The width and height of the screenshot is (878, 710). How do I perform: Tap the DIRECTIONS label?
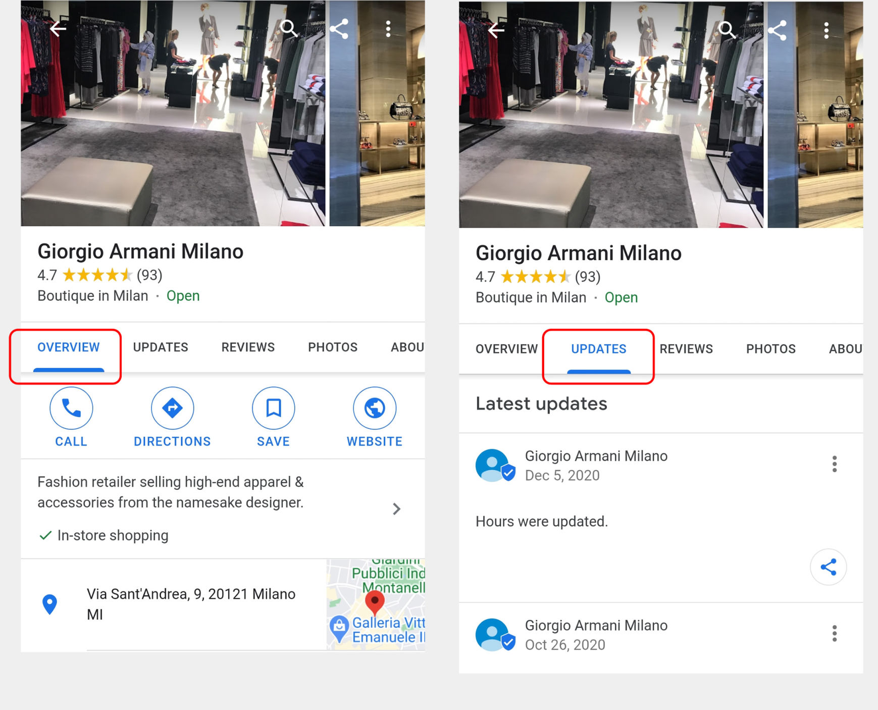click(x=172, y=441)
